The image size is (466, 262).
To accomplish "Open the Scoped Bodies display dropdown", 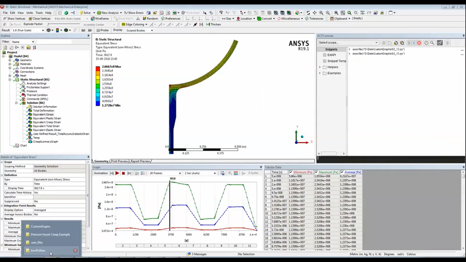I will 140,30.
